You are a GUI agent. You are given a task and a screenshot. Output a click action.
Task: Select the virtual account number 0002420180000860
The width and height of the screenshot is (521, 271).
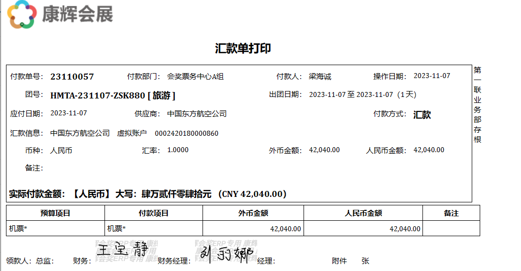tap(187, 133)
